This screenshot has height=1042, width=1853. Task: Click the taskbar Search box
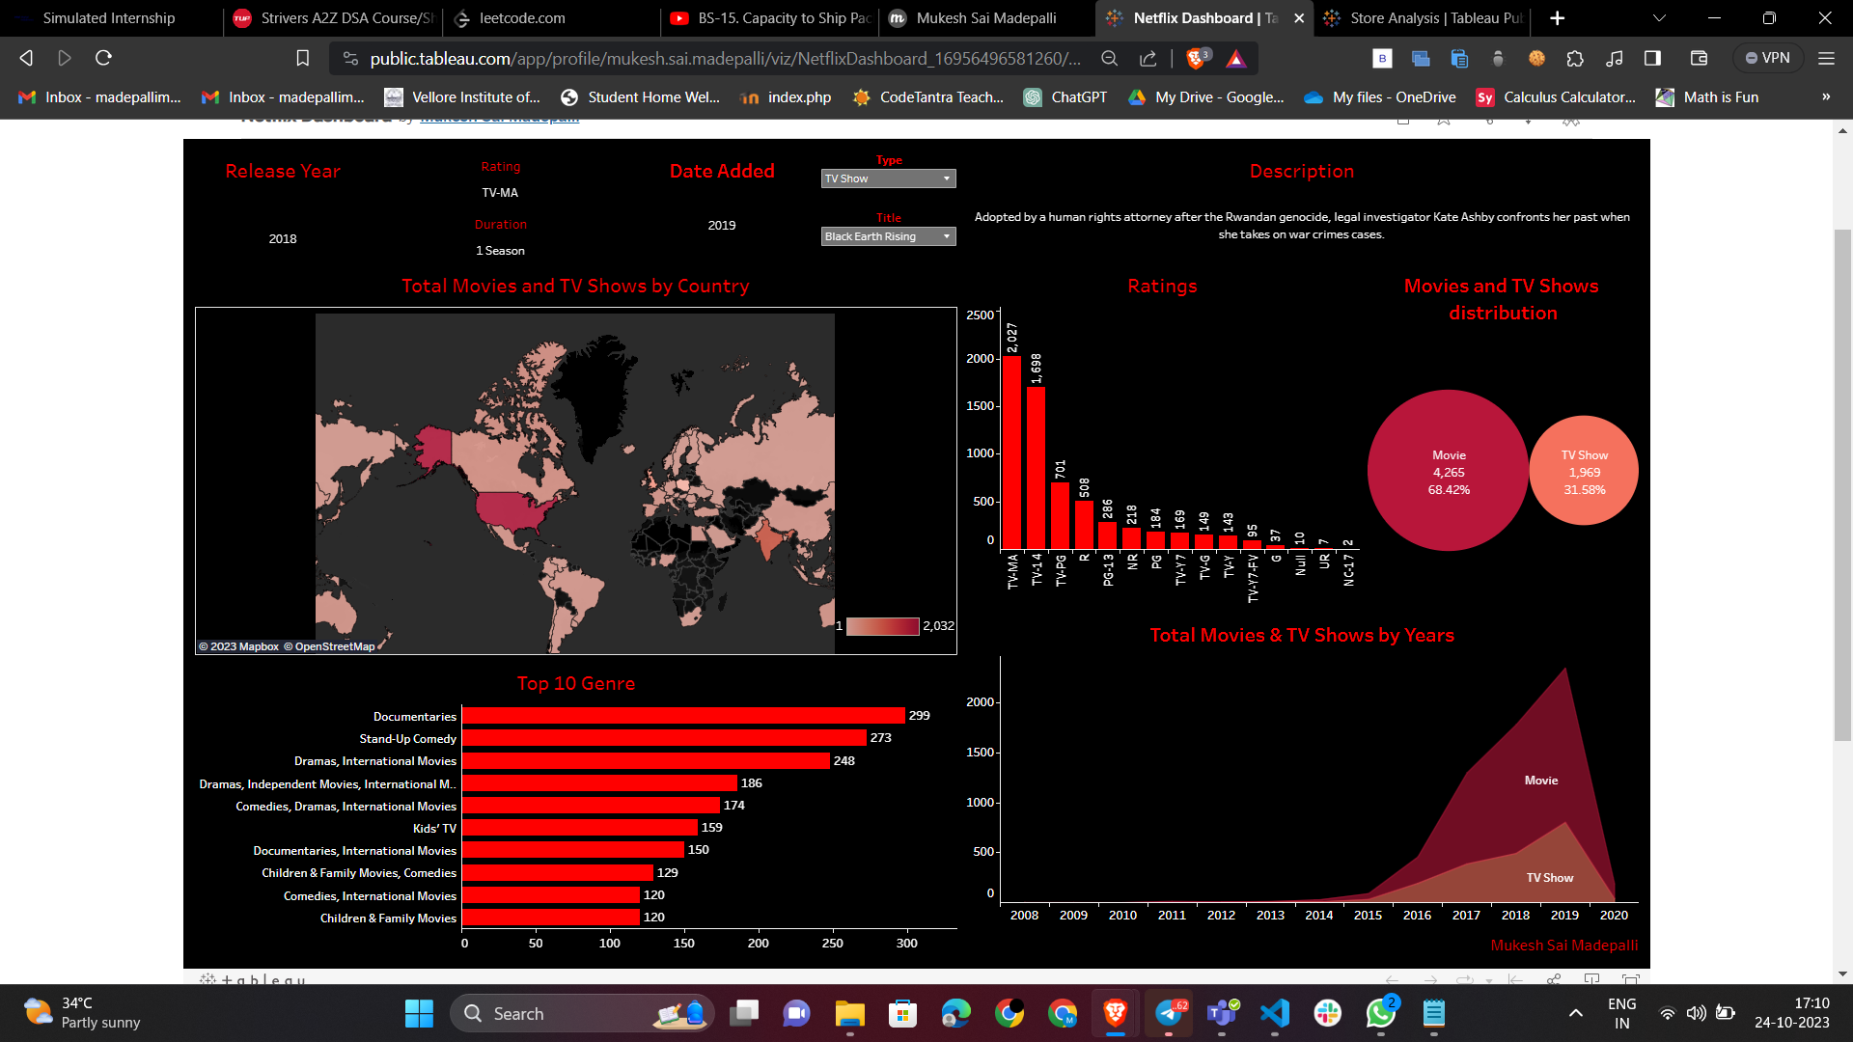[x=581, y=1013]
